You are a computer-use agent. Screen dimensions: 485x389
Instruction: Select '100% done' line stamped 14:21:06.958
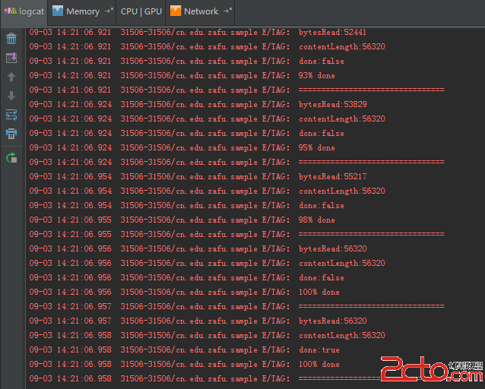pyautogui.click(x=185, y=364)
